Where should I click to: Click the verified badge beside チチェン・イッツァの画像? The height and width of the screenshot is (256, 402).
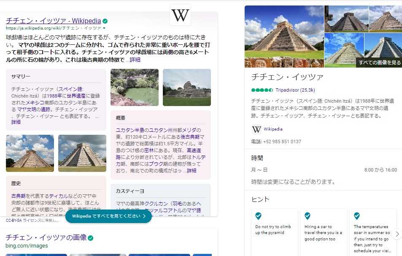(91, 238)
